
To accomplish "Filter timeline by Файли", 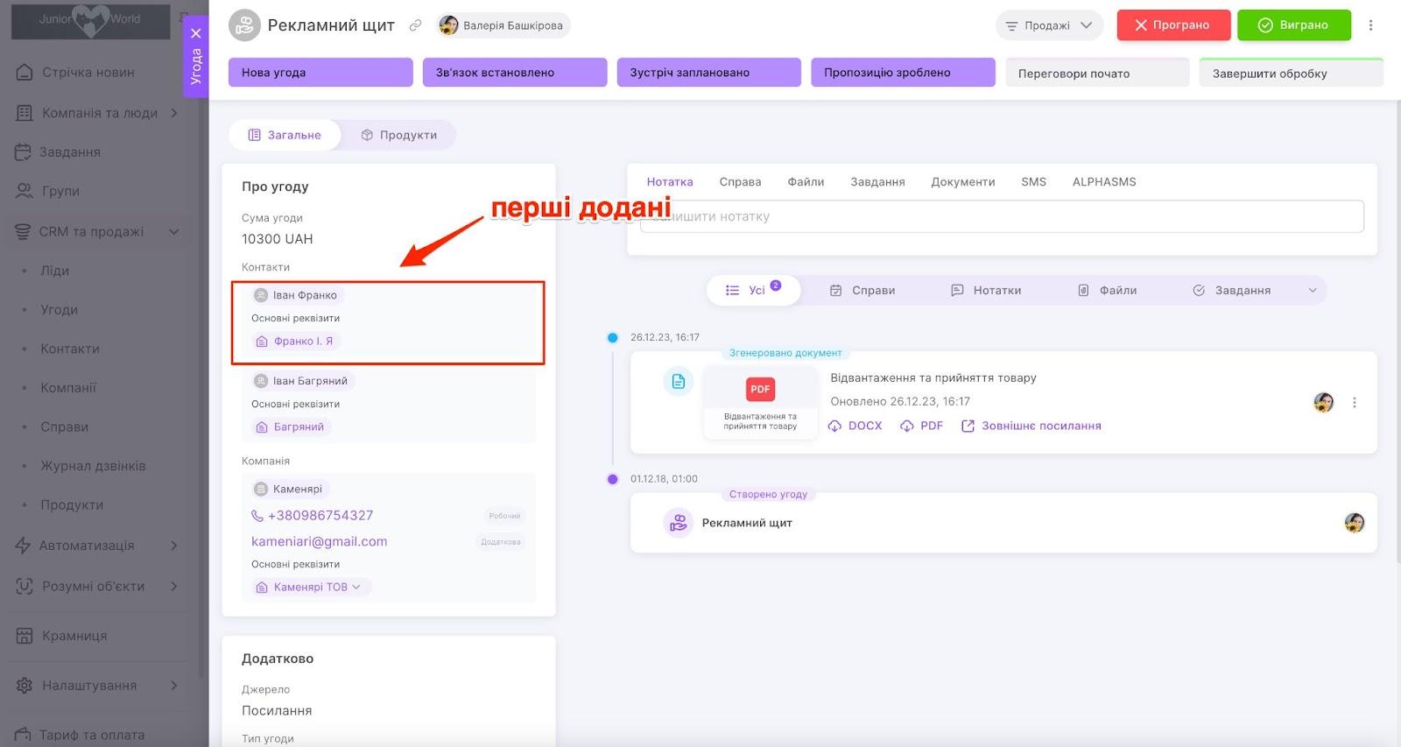I will [x=1107, y=291].
